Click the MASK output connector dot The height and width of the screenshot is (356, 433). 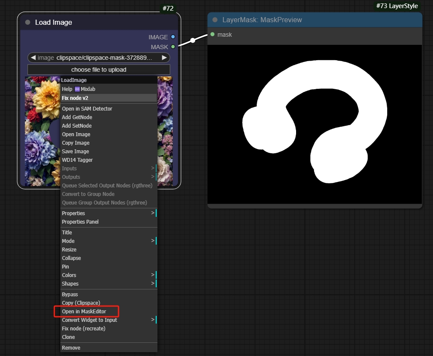click(x=173, y=47)
